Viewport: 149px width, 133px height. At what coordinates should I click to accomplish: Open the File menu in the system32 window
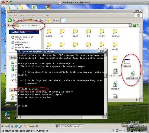(10, 15)
